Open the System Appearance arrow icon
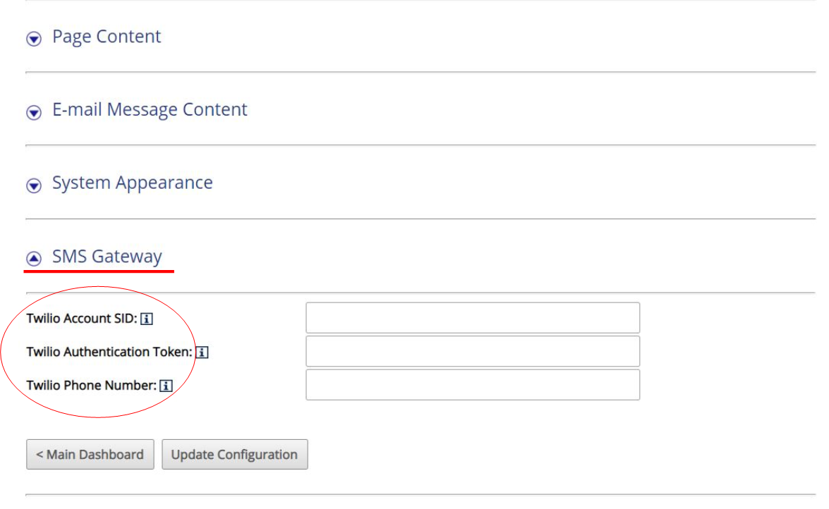 click(x=34, y=185)
